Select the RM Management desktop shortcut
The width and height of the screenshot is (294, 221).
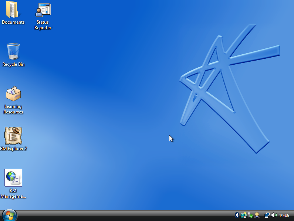[13, 178]
